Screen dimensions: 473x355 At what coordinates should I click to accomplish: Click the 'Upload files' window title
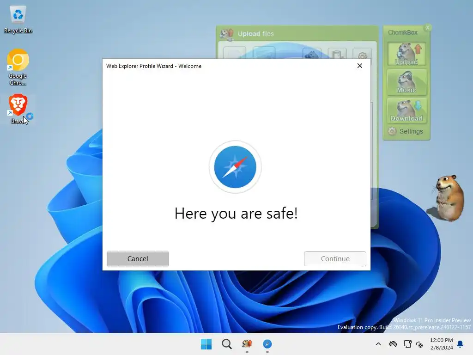[256, 34]
